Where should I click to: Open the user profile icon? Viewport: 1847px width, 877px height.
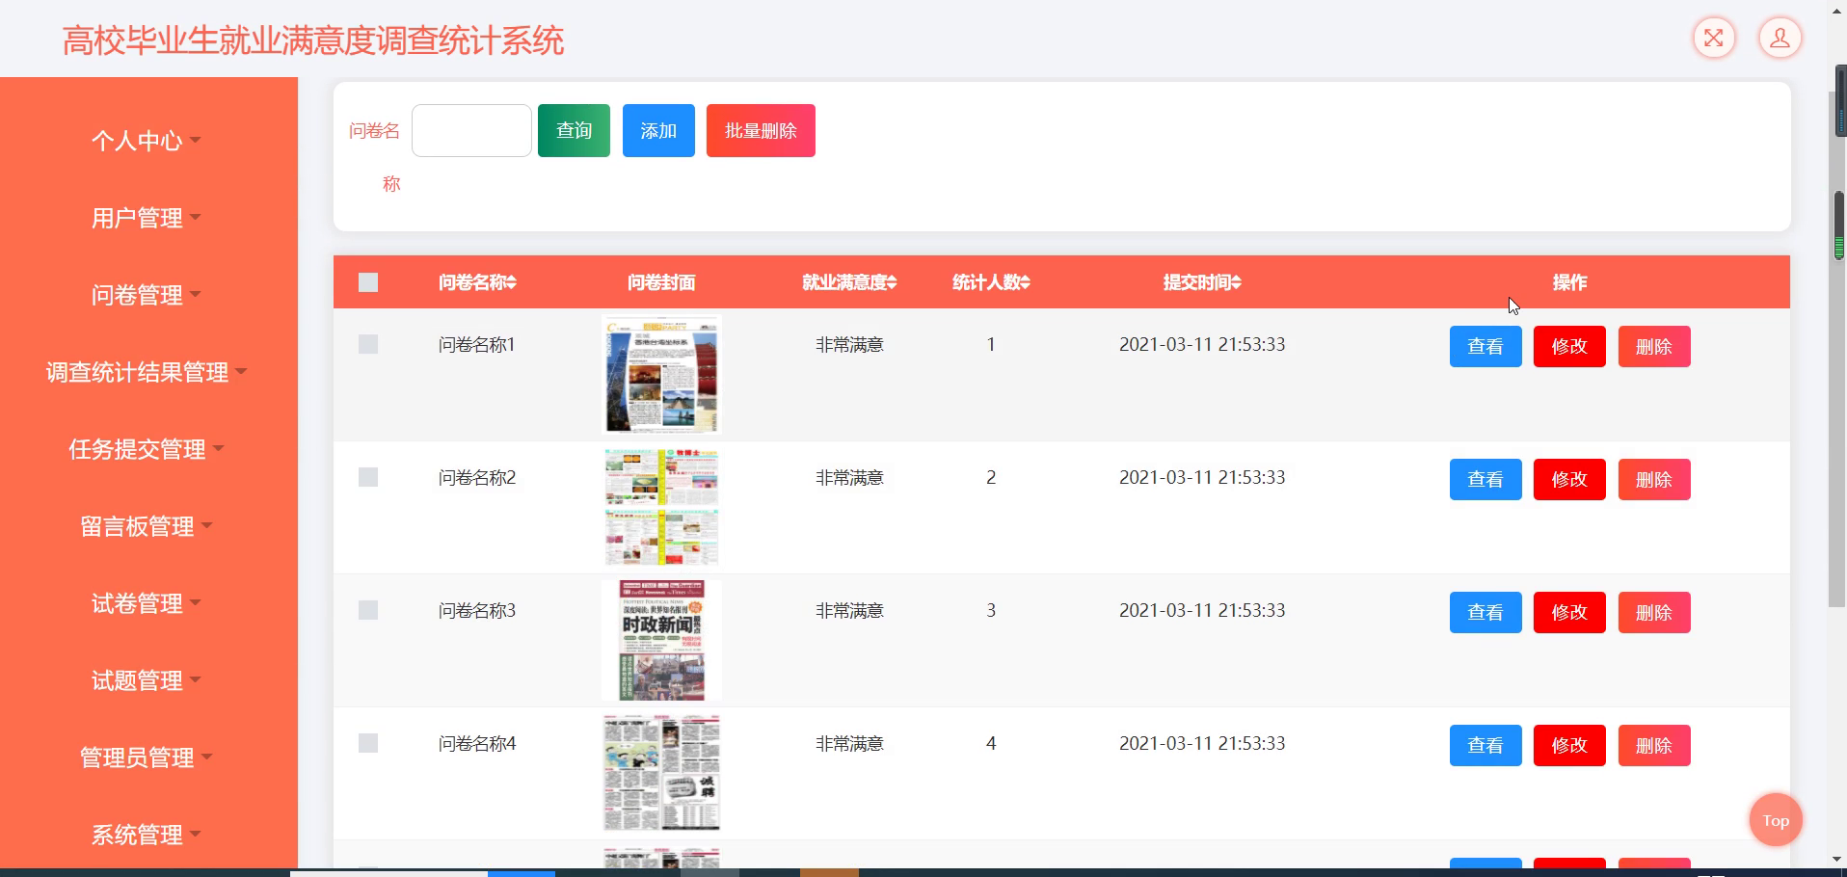click(1780, 39)
